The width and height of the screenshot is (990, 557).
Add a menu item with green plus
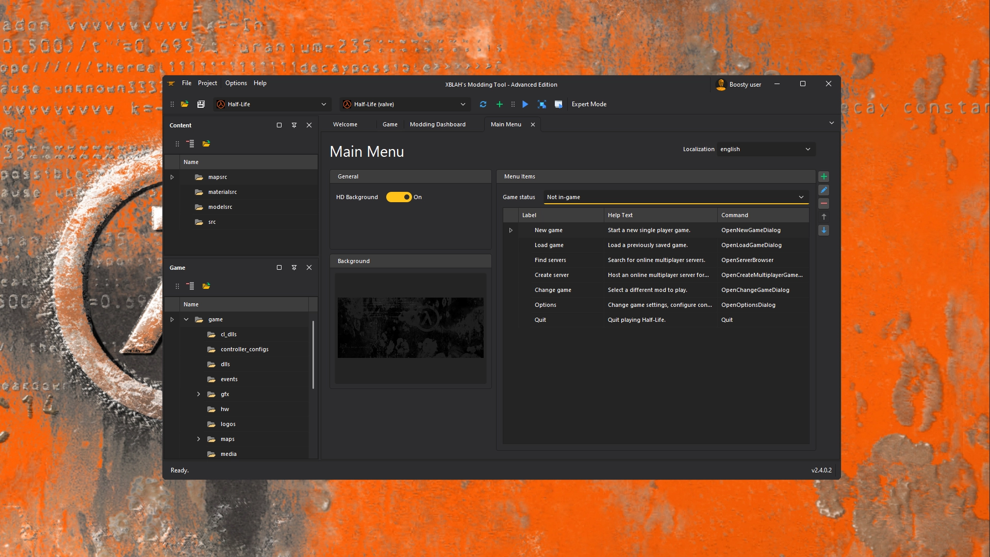coord(824,176)
